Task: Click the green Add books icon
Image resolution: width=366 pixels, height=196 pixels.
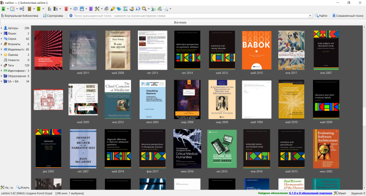Action: click(x=3, y=9)
